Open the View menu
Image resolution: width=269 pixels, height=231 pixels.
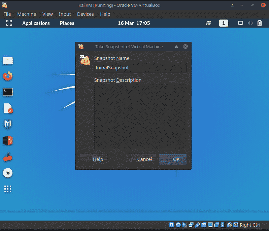point(47,14)
